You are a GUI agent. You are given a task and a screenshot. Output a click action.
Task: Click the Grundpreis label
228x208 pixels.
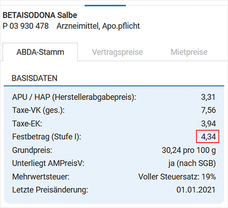[x=32, y=150]
